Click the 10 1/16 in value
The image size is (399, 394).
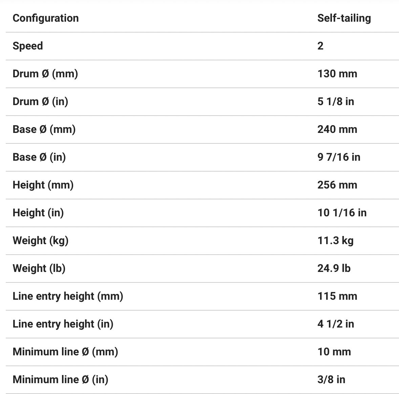(342, 213)
